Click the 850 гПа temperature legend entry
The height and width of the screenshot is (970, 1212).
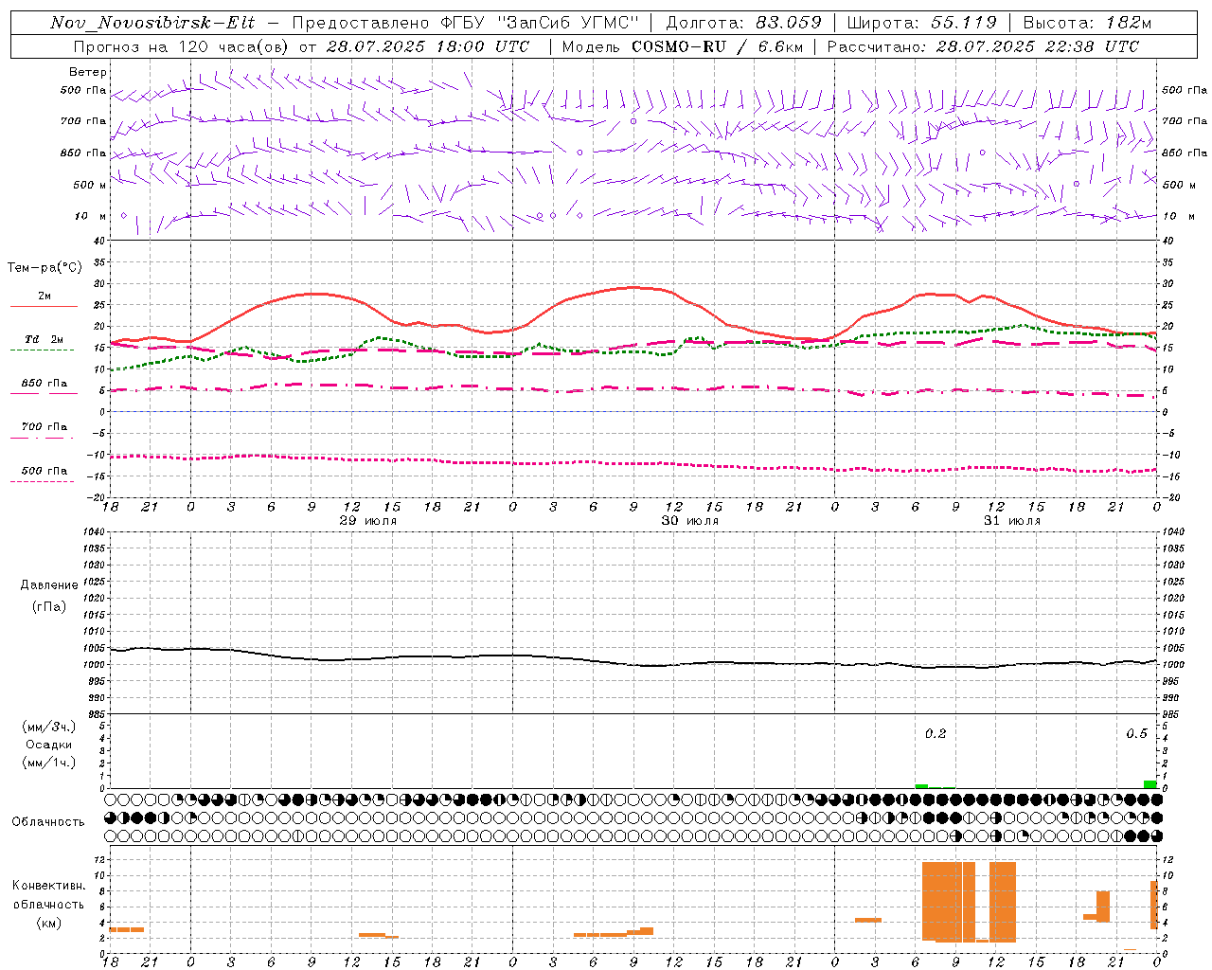coord(45,384)
